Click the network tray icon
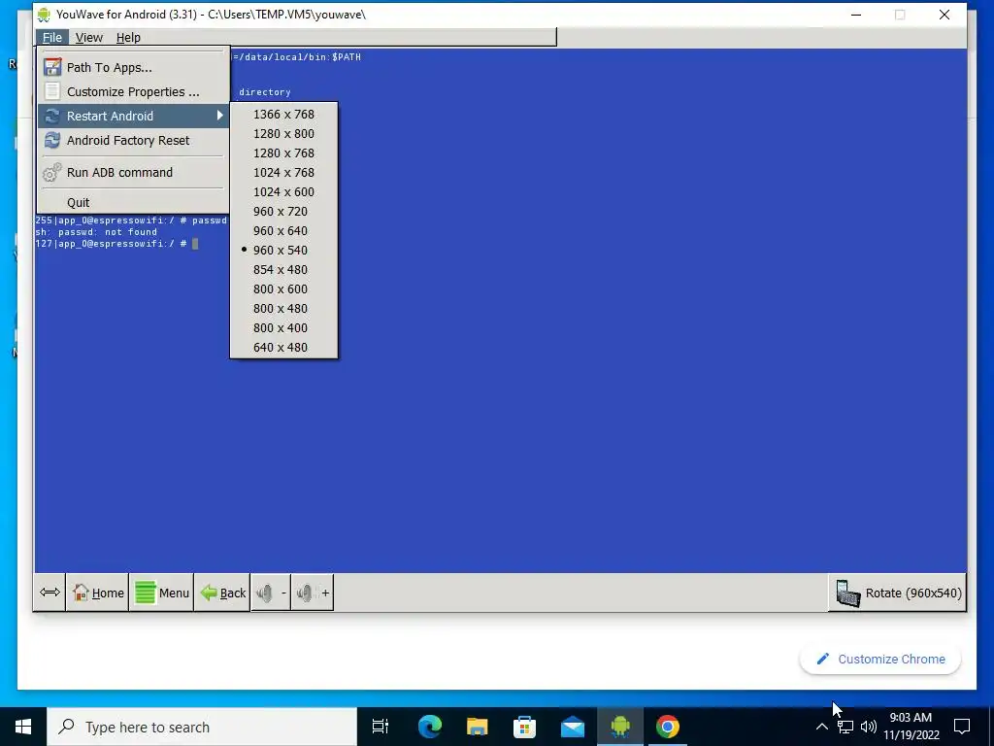 (845, 727)
